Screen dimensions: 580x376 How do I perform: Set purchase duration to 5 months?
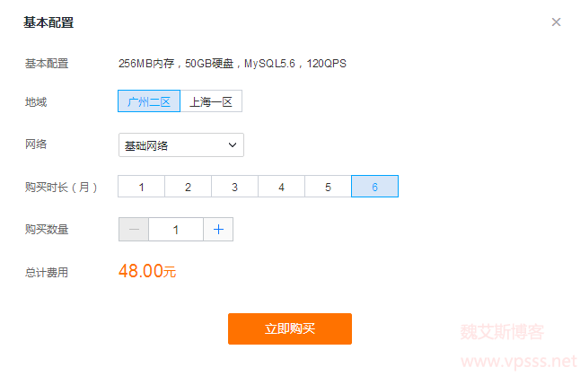click(x=328, y=187)
